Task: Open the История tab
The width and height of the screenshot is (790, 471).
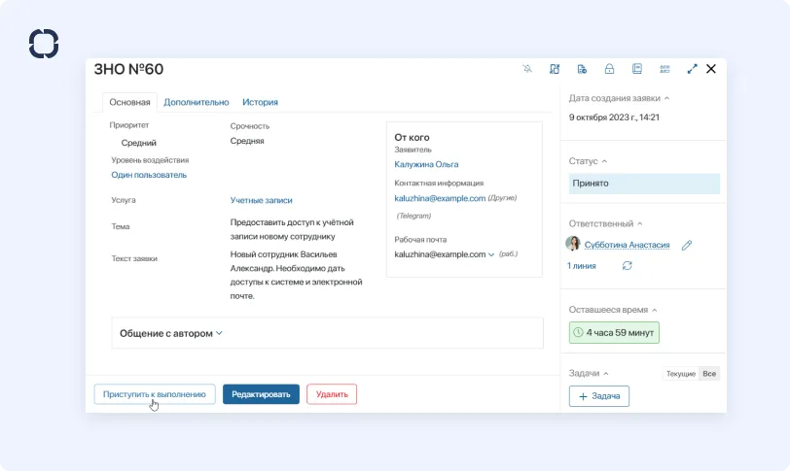Action: pos(260,102)
